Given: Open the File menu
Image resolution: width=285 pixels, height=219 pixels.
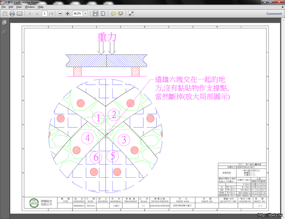Looking at the screenshot, I should [x=4, y=7].
